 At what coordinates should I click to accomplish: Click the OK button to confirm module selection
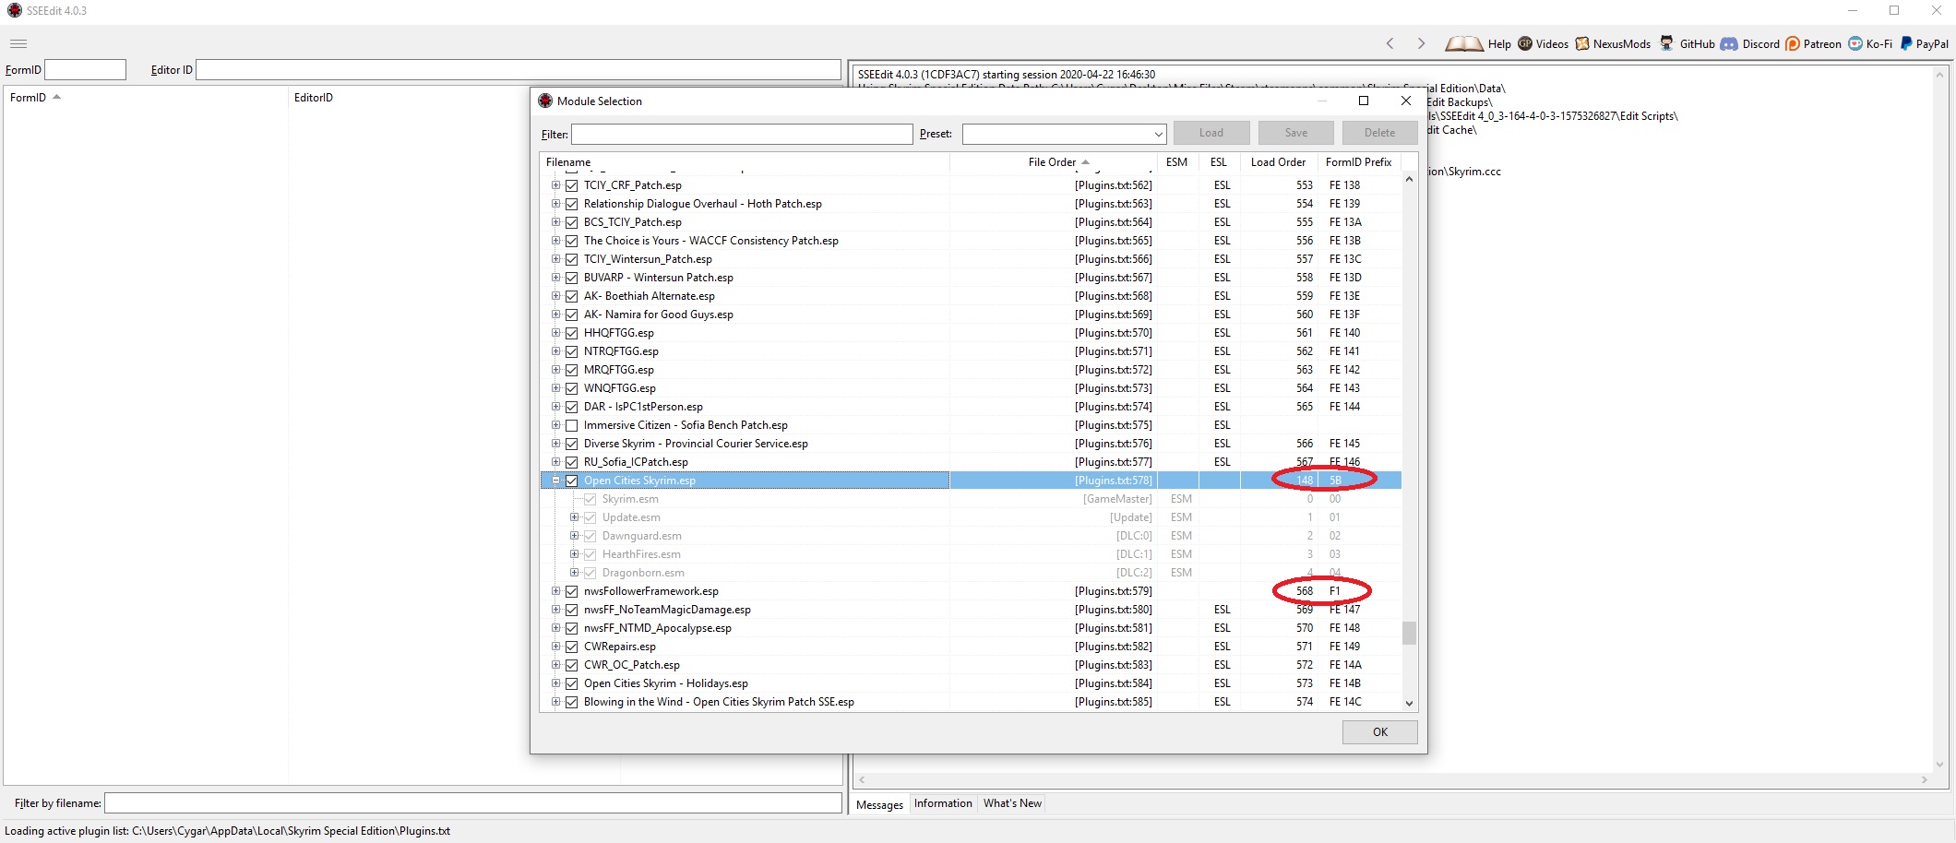[x=1378, y=731]
